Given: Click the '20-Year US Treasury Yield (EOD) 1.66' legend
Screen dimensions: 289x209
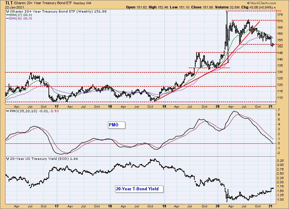Looking at the screenshot, I should (44, 159).
